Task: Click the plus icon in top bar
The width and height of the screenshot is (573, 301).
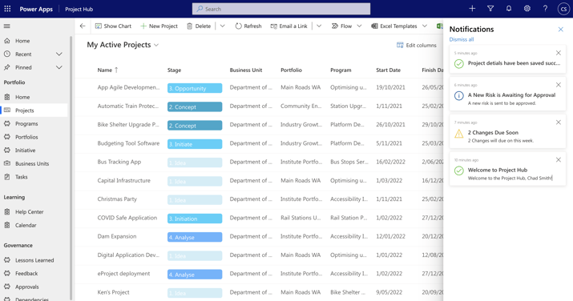Action: tap(472, 8)
